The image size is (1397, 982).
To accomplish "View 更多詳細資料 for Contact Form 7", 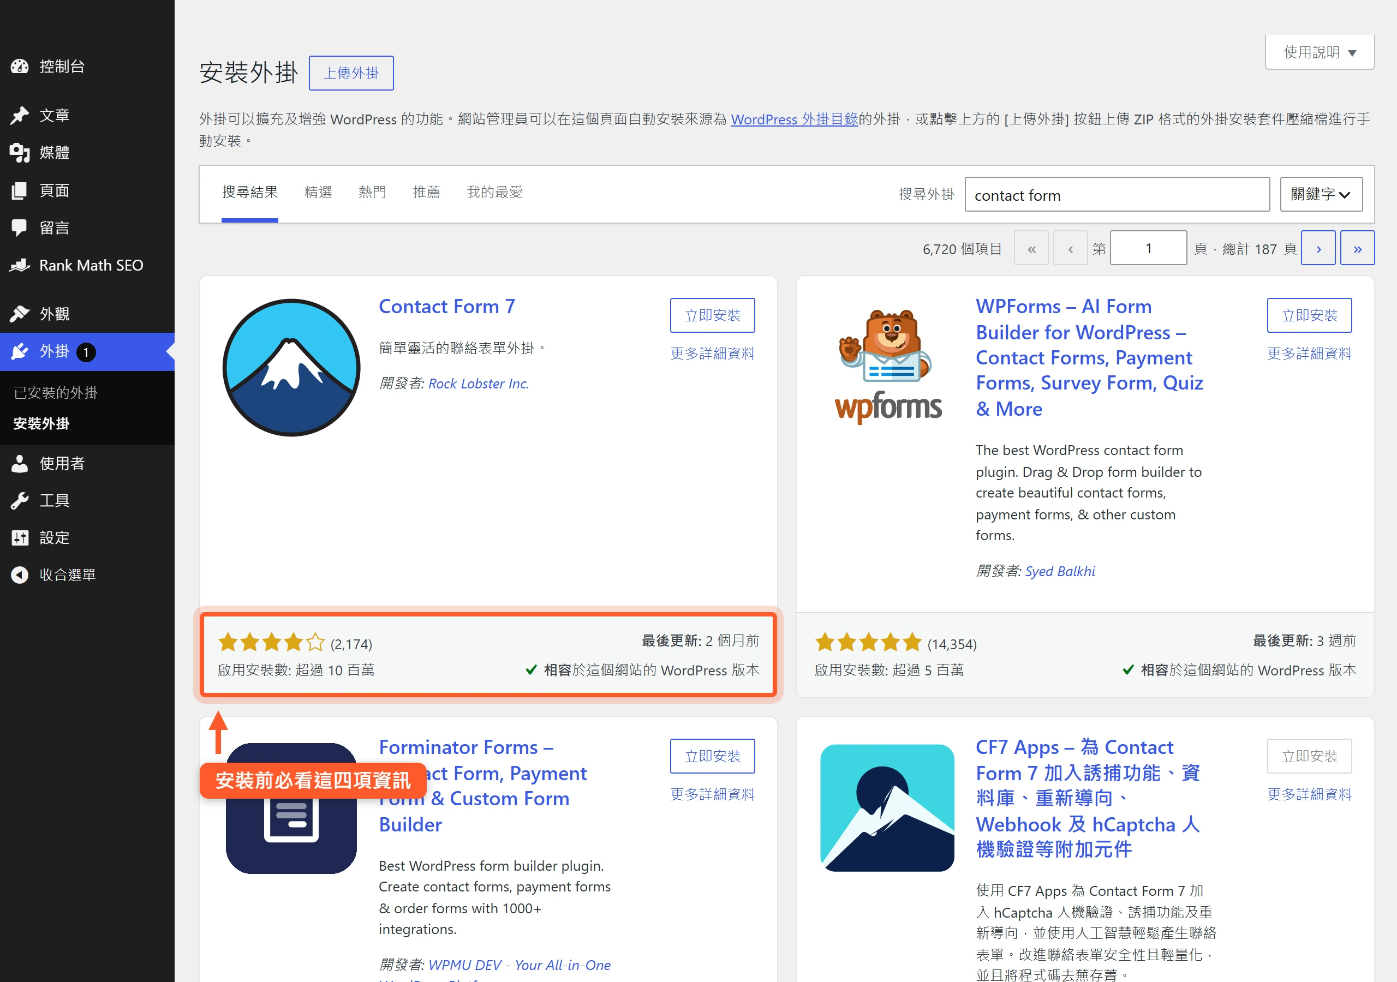I will (x=713, y=354).
